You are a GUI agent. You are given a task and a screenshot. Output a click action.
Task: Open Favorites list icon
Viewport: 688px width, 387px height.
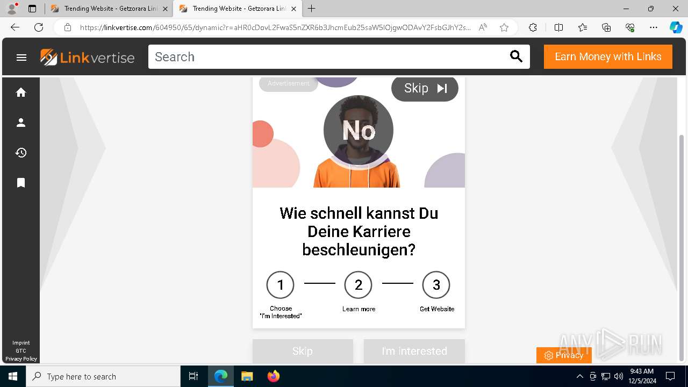(x=583, y=27)
